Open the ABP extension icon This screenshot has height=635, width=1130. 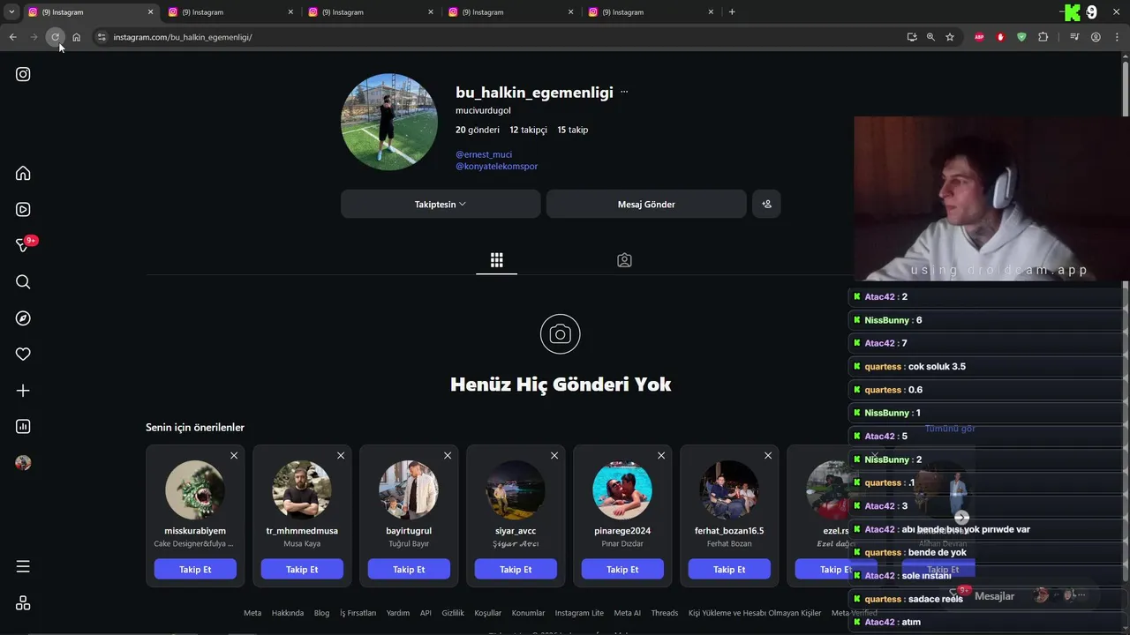click(x=979, y=37)
